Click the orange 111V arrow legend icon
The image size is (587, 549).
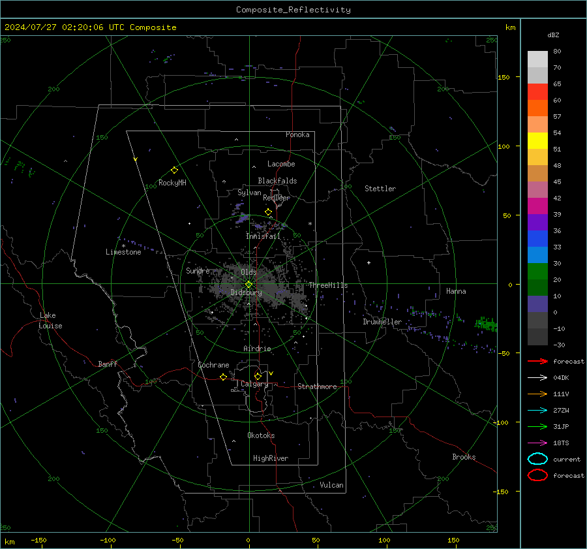tap(537, 394)
